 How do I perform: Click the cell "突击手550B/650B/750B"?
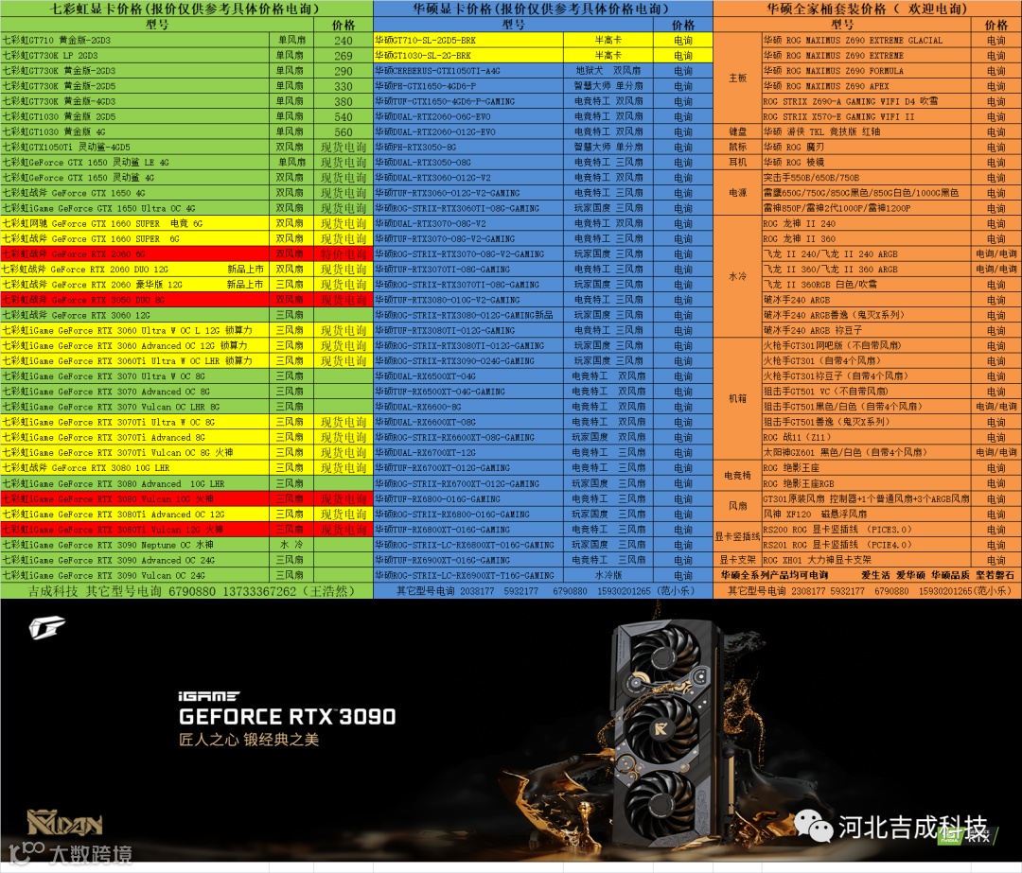click(x=866, y=178)
